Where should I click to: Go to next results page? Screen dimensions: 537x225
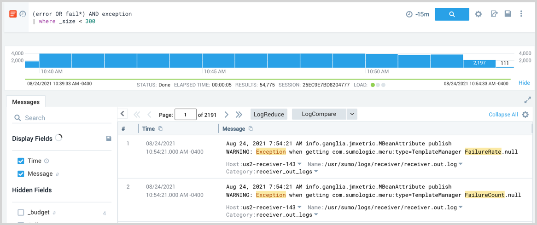coord(226,115)
